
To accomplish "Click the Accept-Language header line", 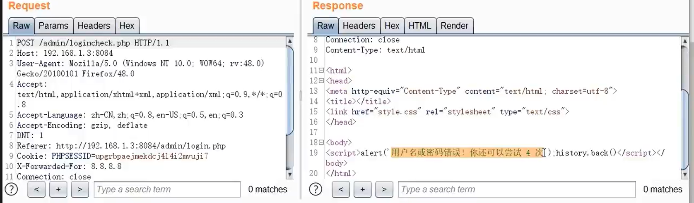I will pos(130,115).
